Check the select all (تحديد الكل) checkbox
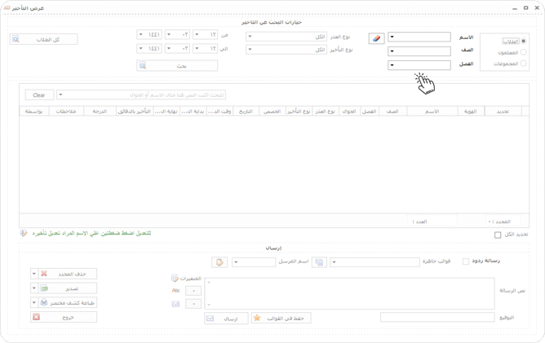This screenshot has width=545, height=343. tap(498, 235)
